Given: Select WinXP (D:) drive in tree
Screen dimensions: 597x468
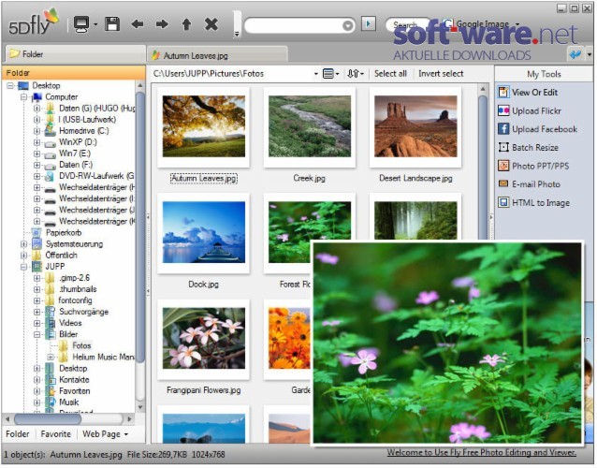Looking at the screenshot, I should click(x=78, y=142).
